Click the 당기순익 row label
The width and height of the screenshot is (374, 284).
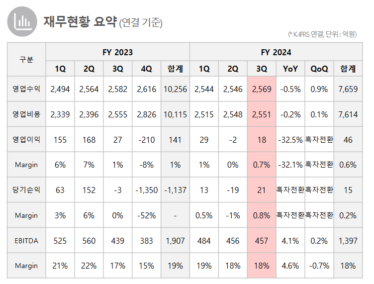(26, 190)
